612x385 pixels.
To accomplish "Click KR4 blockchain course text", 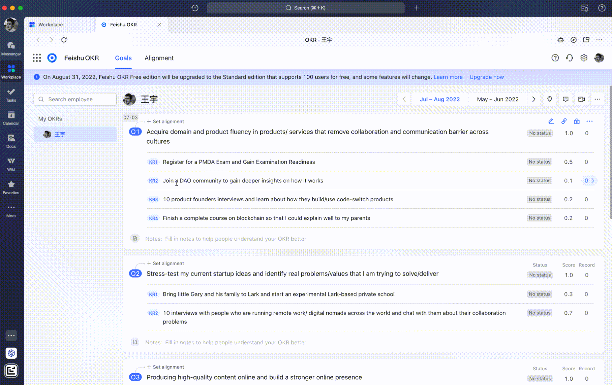I will tap(266, 218).
